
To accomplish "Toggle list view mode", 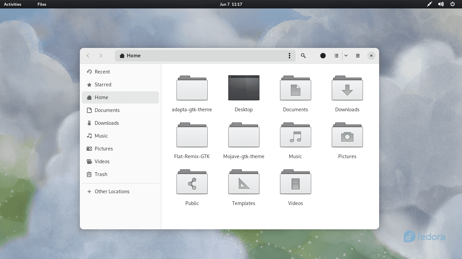I will tap(336, 56).
